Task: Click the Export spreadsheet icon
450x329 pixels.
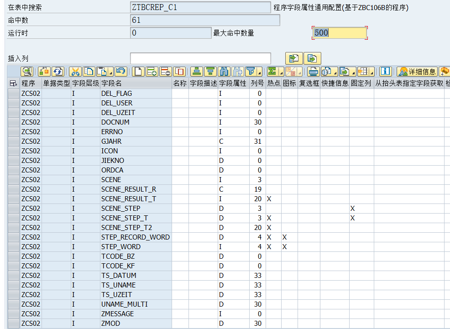Action: point(345,71)
